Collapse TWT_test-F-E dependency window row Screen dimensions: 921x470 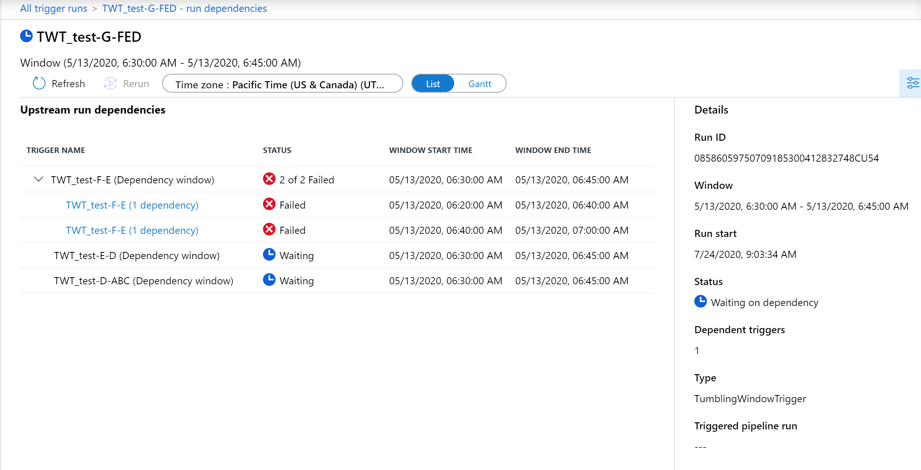38,179
